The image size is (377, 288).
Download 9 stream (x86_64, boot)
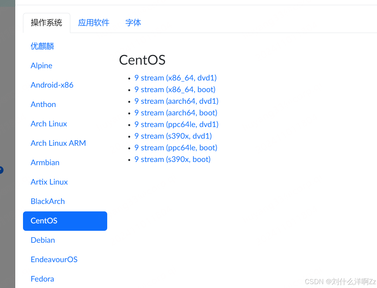(x=175, y=90)
